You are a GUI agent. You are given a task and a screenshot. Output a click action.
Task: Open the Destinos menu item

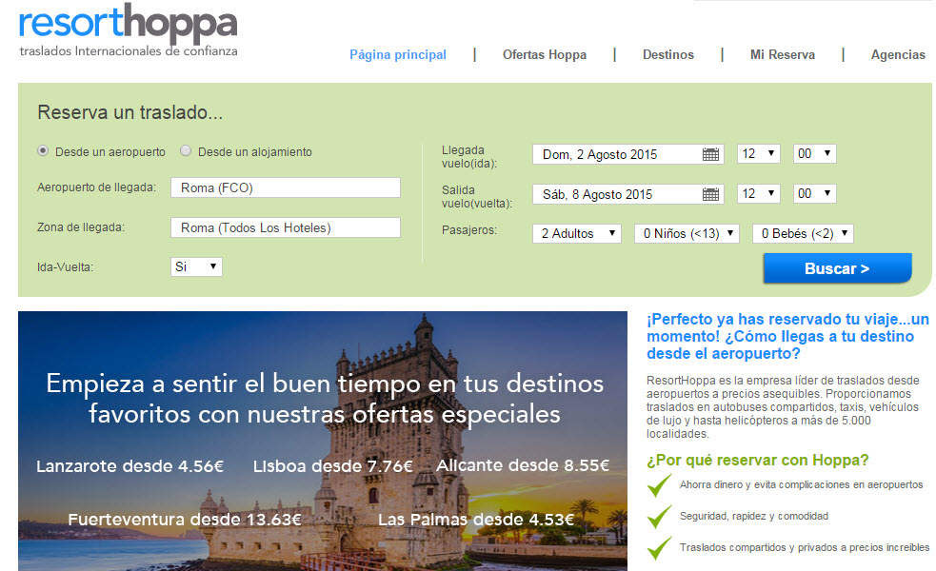tap(668, 54)
